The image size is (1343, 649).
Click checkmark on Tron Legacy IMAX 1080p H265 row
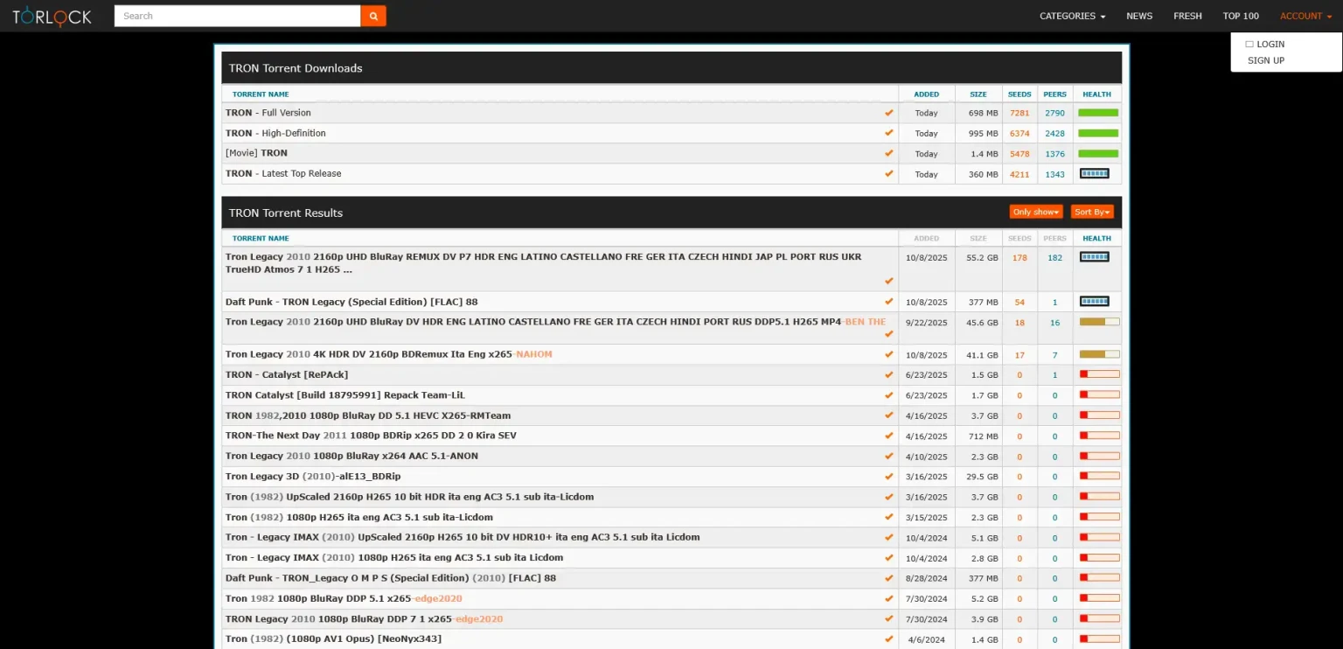[889, 557]
